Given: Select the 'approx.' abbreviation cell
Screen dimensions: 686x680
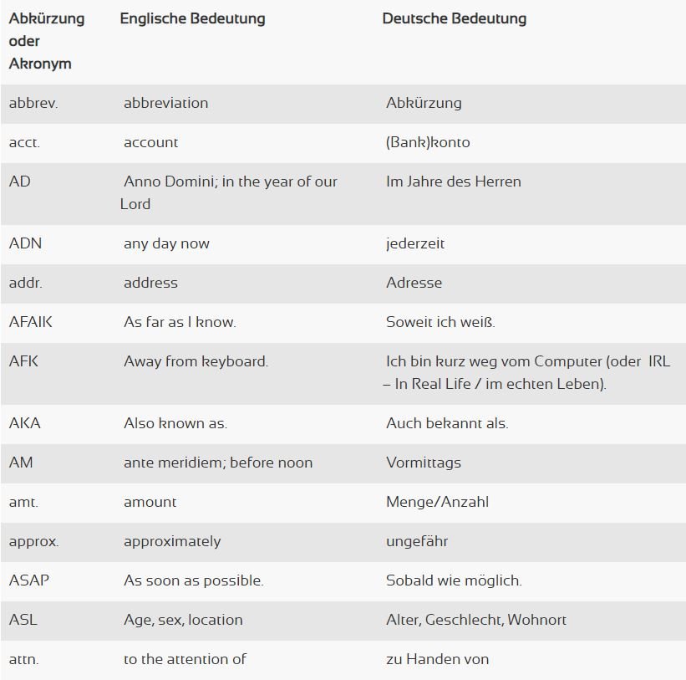Looking at the screenshot, I should click(x=33, y=542).
